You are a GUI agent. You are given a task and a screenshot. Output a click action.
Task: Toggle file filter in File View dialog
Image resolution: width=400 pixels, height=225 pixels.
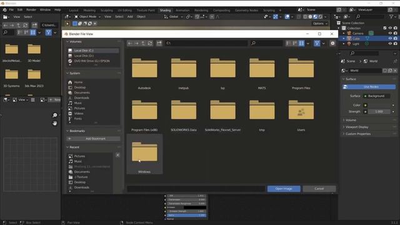click(317, 43)
